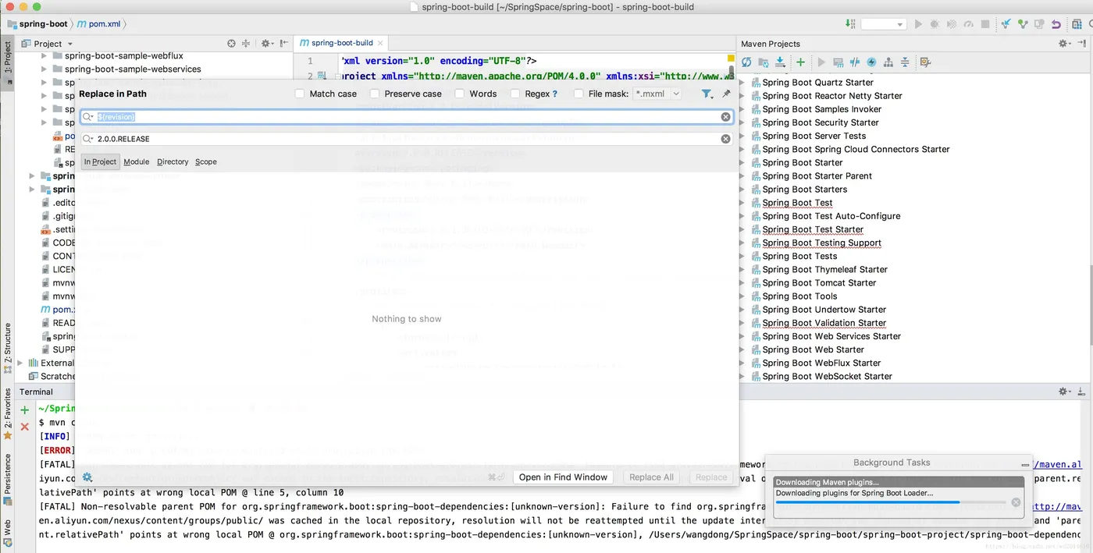
Task: Enable Words checkbox
Action: click(460, 94)
